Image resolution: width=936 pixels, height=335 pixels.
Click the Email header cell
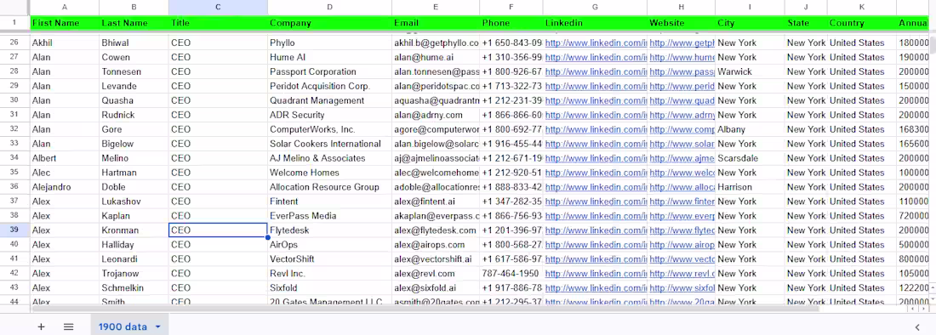point(436,23)
